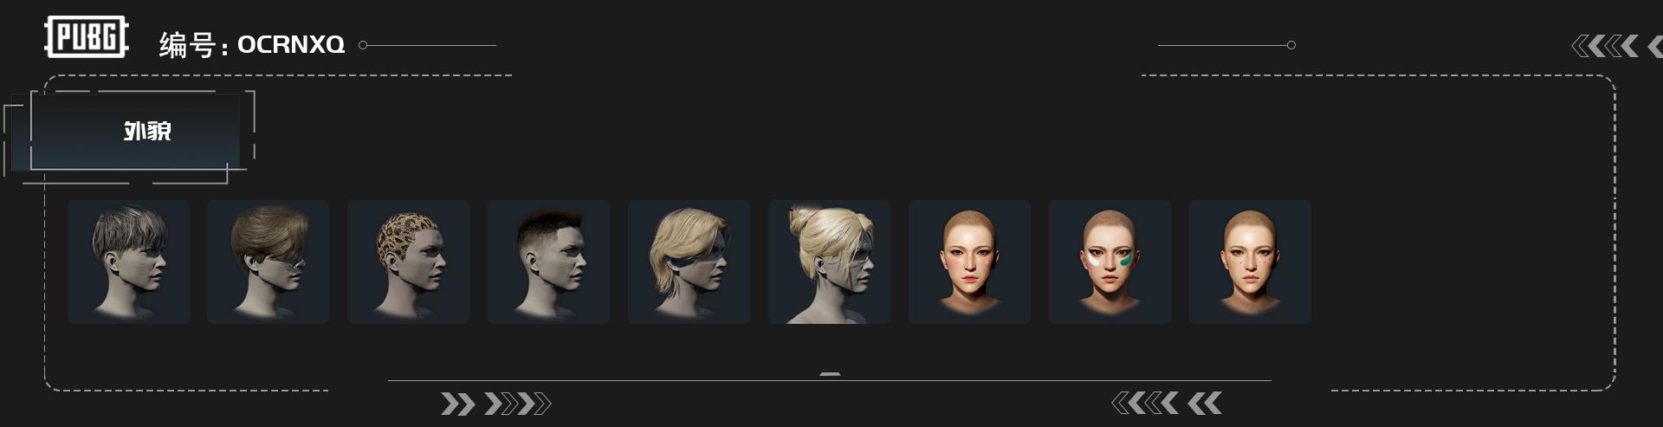
Task: Select the blush makeup face thumbnail
Action: 969,262
